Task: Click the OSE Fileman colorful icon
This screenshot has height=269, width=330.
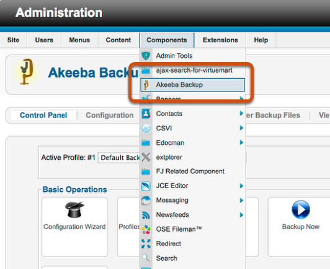Action: tap(146, 229)
